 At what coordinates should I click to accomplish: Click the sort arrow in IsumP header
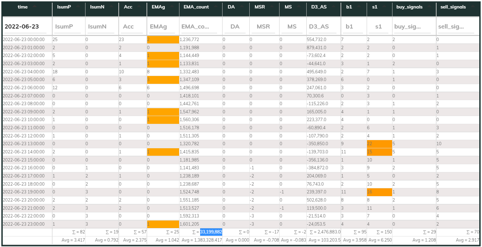[78, 7]
